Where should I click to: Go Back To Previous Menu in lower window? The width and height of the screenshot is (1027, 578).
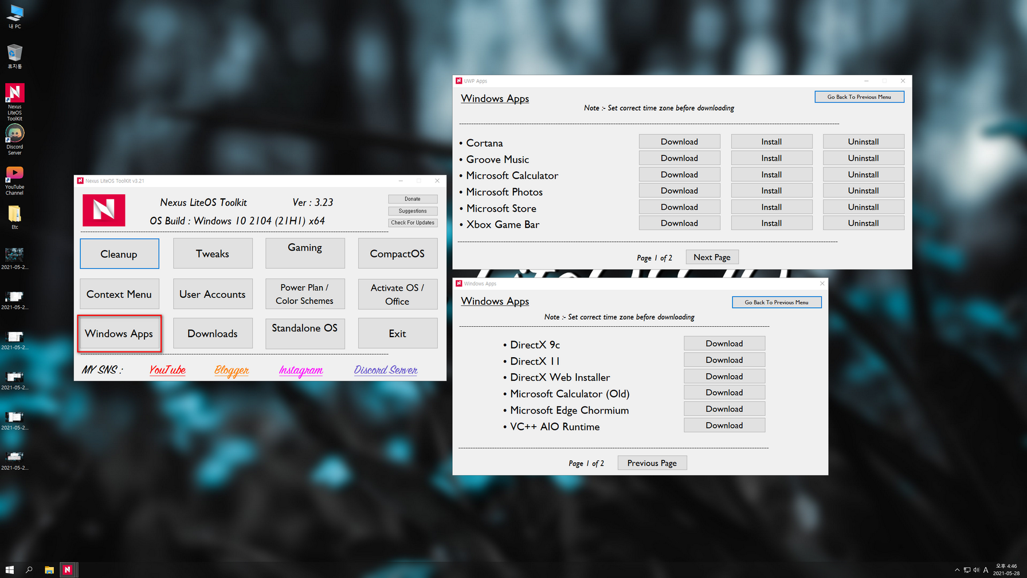click(x=777, y=302)
